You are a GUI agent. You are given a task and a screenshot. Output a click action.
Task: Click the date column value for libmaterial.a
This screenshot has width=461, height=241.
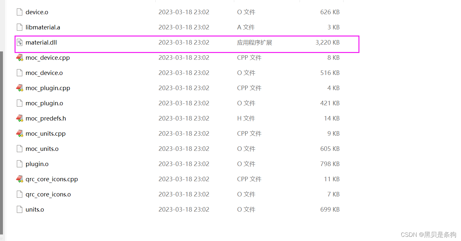(x=184, y=27)
